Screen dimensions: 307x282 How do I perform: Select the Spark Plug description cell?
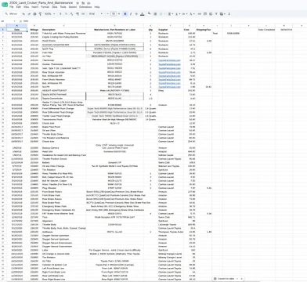tap(63, 49)
